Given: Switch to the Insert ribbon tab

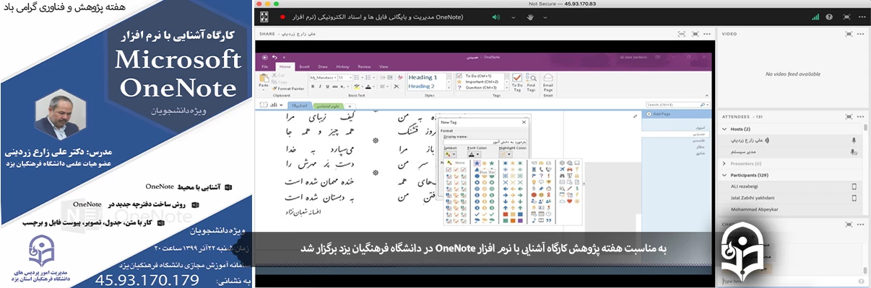Looking at the screenshot, I should (305, 66).
